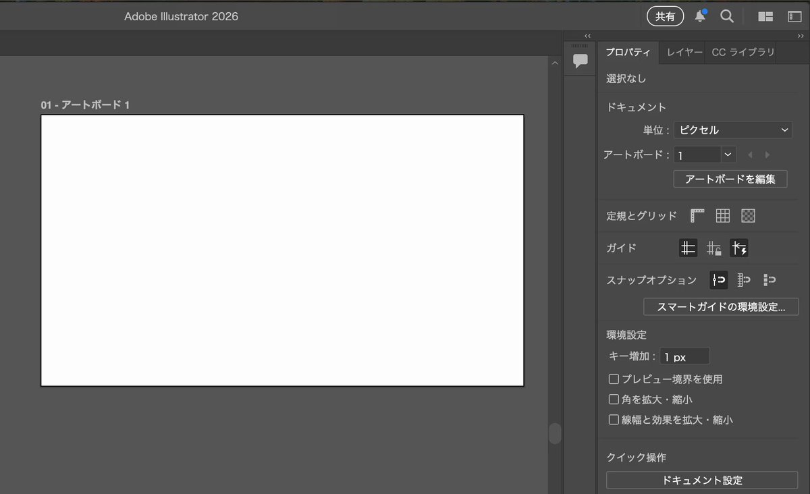Open the 単位 unit dropdown showing ピクセル

(x=732, y=130)
